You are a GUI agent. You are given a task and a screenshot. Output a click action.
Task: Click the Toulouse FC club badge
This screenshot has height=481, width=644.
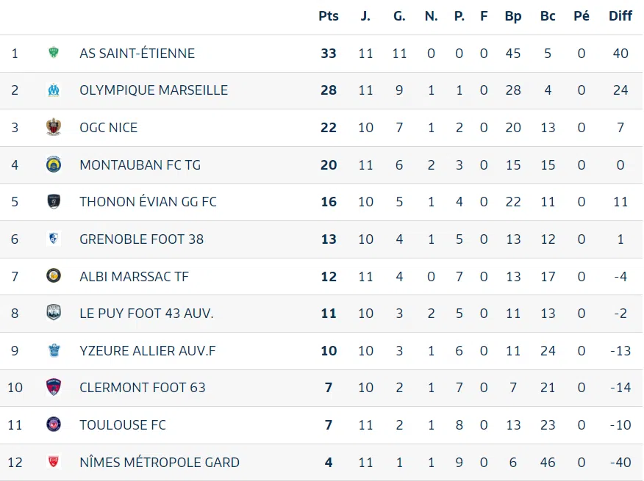coord(54,424)
